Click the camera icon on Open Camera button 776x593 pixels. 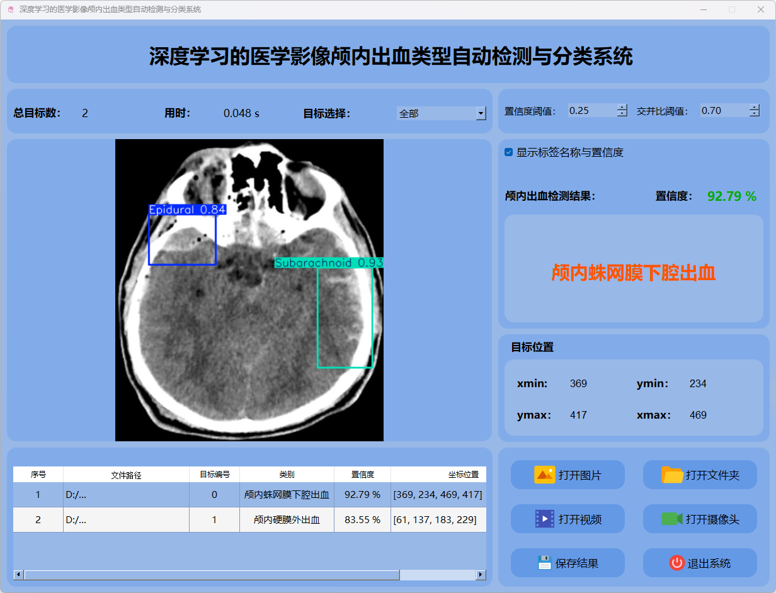pos(672,519)
